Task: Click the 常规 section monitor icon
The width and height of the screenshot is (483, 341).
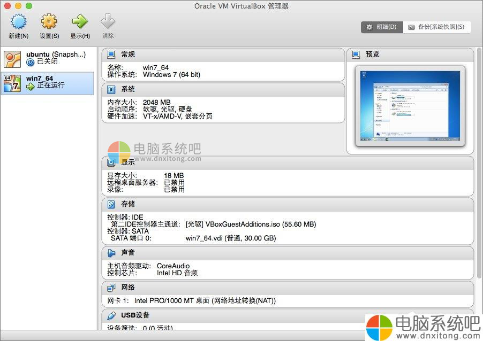Action: click(111, 55)
